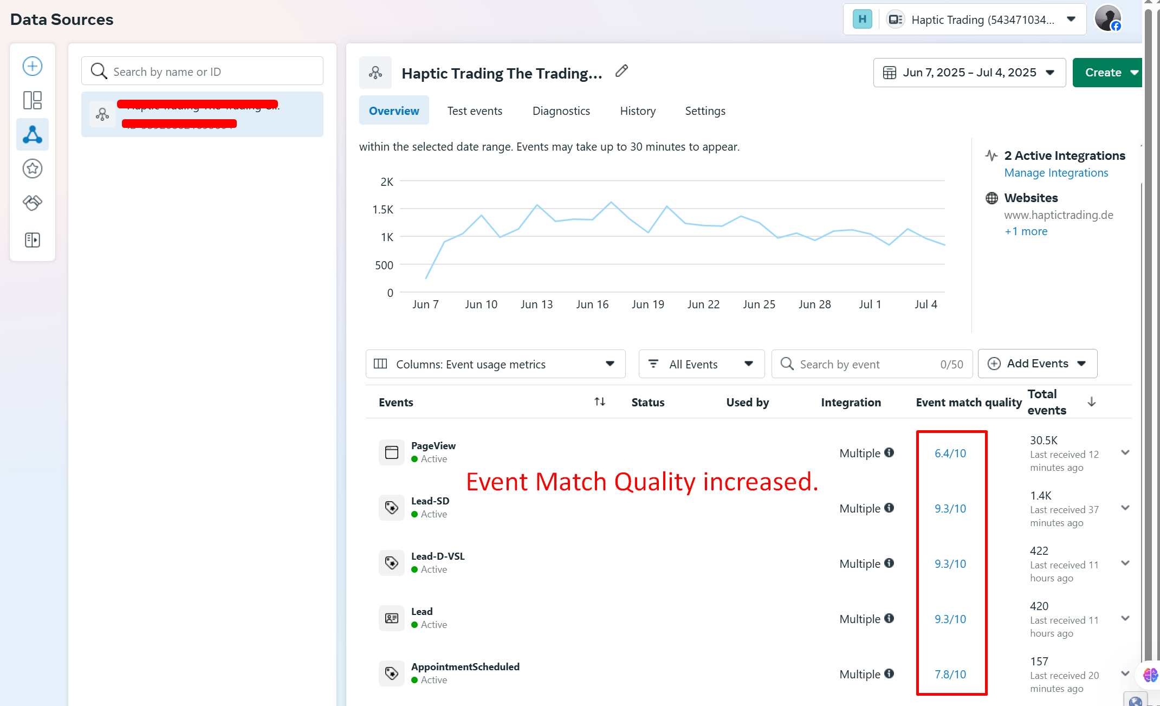Click the Lead-SD event tag icon
The height and width of the screenshot is (706, 1160).
(392, 508)
